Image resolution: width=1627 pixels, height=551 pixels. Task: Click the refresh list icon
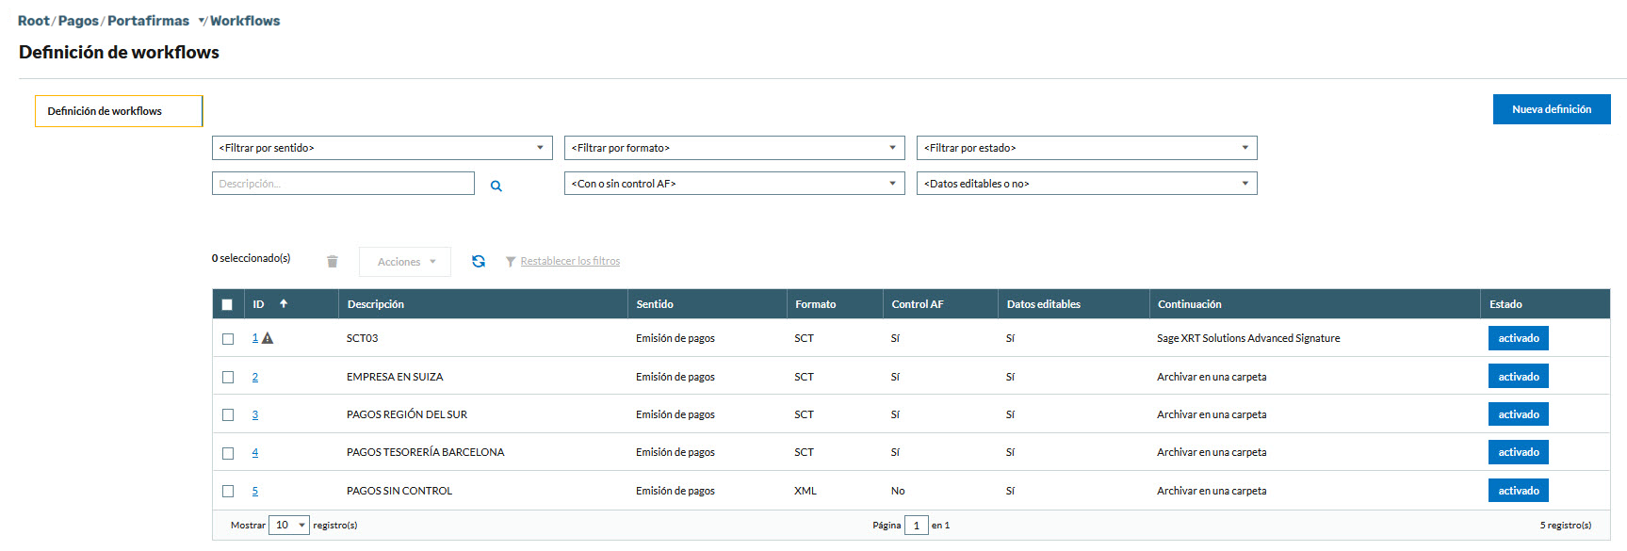tap(479, 262)
